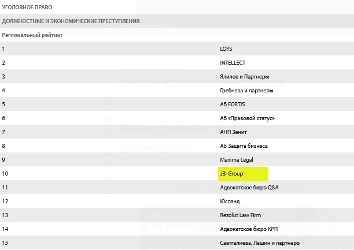Select 'Rezolut Law Firm' entry

(x=240, y=215)
